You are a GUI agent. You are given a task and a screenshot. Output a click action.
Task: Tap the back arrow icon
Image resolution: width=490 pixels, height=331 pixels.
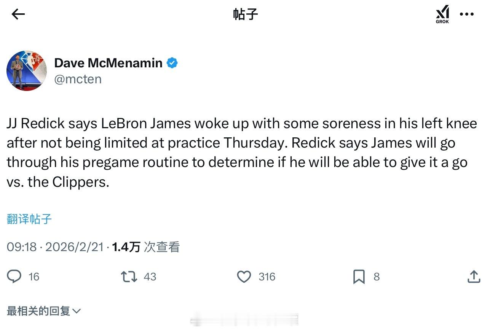point(18,14)
